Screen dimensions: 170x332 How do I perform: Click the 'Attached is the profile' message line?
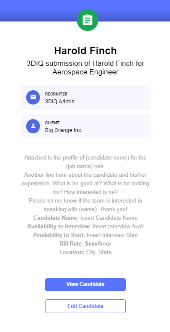(85, 162)
